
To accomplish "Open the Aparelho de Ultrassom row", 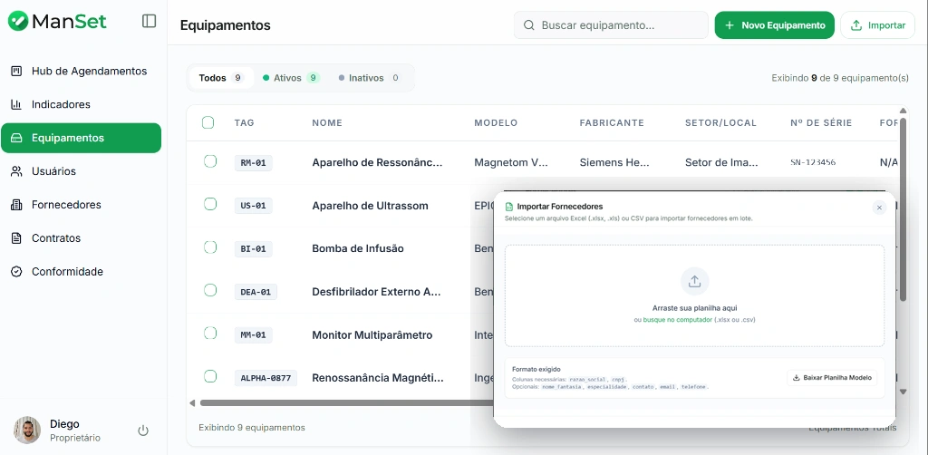I will pyautogui.click(x=370, y=206).
